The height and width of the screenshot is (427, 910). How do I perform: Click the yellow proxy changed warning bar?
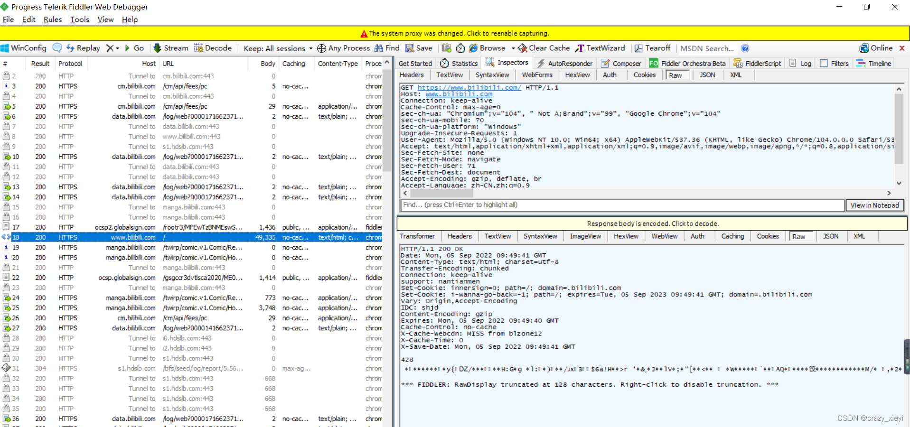(455, 33)
